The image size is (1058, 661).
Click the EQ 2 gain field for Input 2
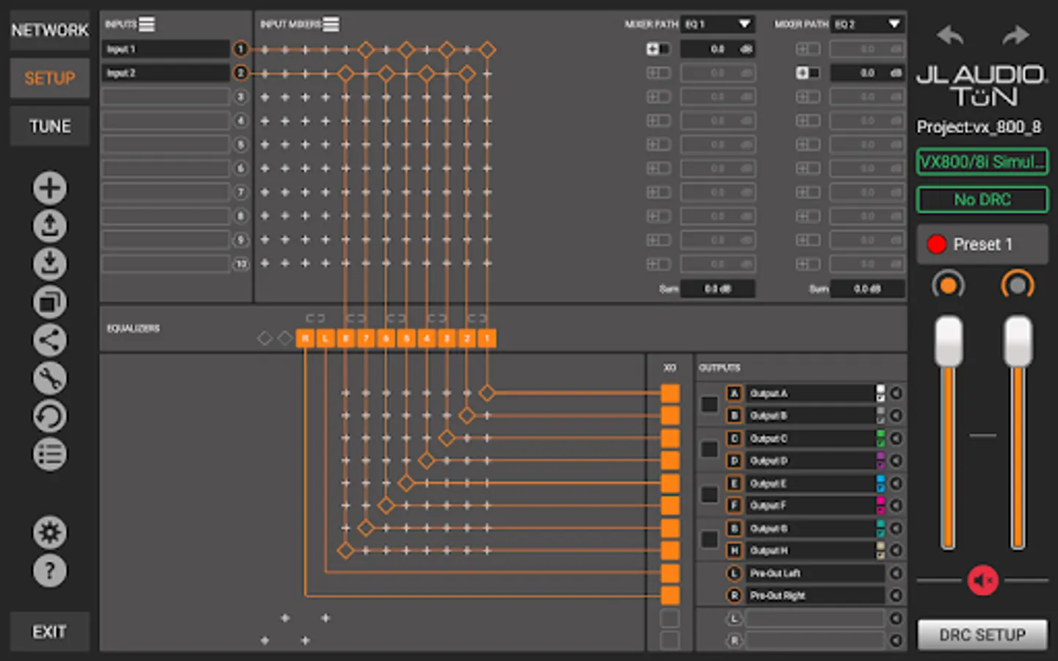coord(867,73)
